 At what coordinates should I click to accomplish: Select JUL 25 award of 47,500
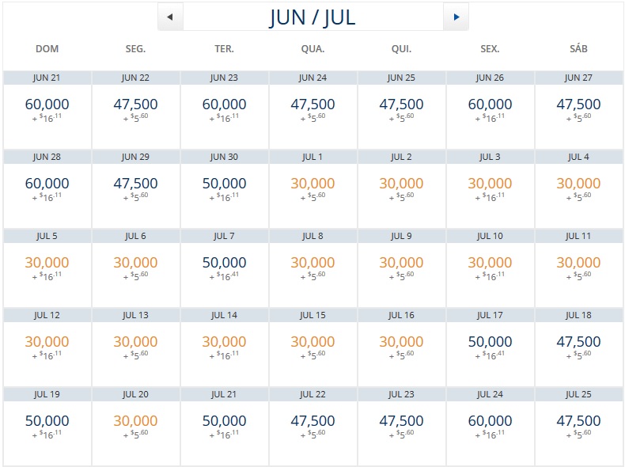click(578, 427)
